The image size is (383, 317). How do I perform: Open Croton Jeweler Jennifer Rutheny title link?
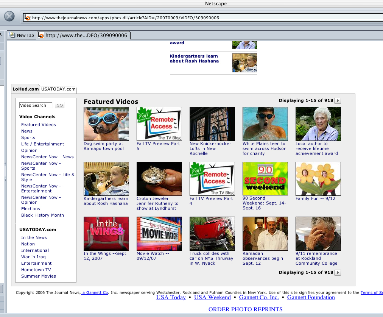point(157,204)
